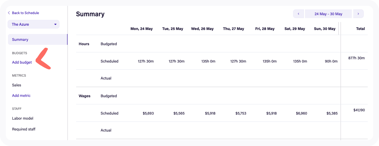The image size is (379, 146).
Task: Select Monday's scheduled hours cell 127h 30m
Action: pyautogui.click(x=146, y=61)
